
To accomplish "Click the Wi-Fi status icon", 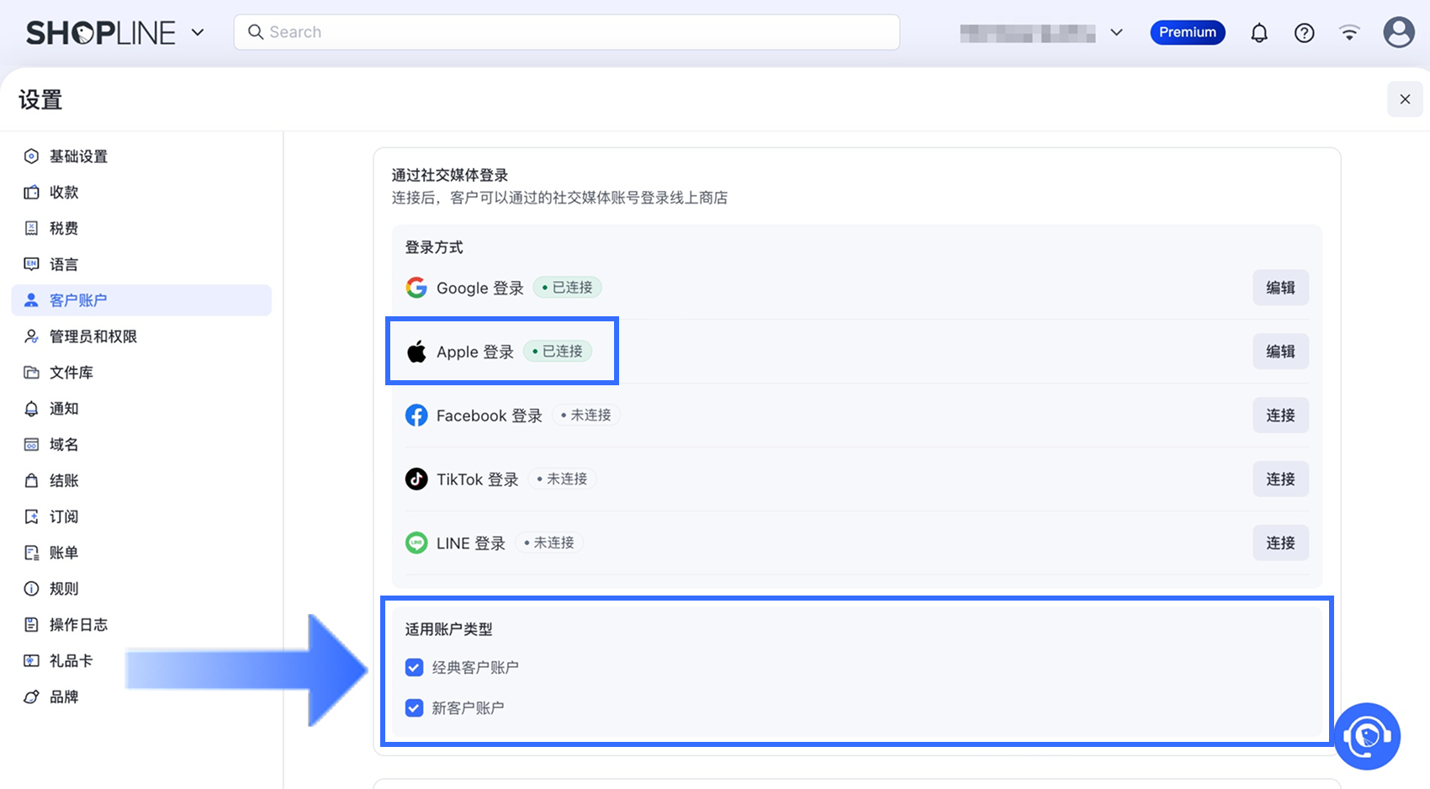I will [x=1349, y=33].
